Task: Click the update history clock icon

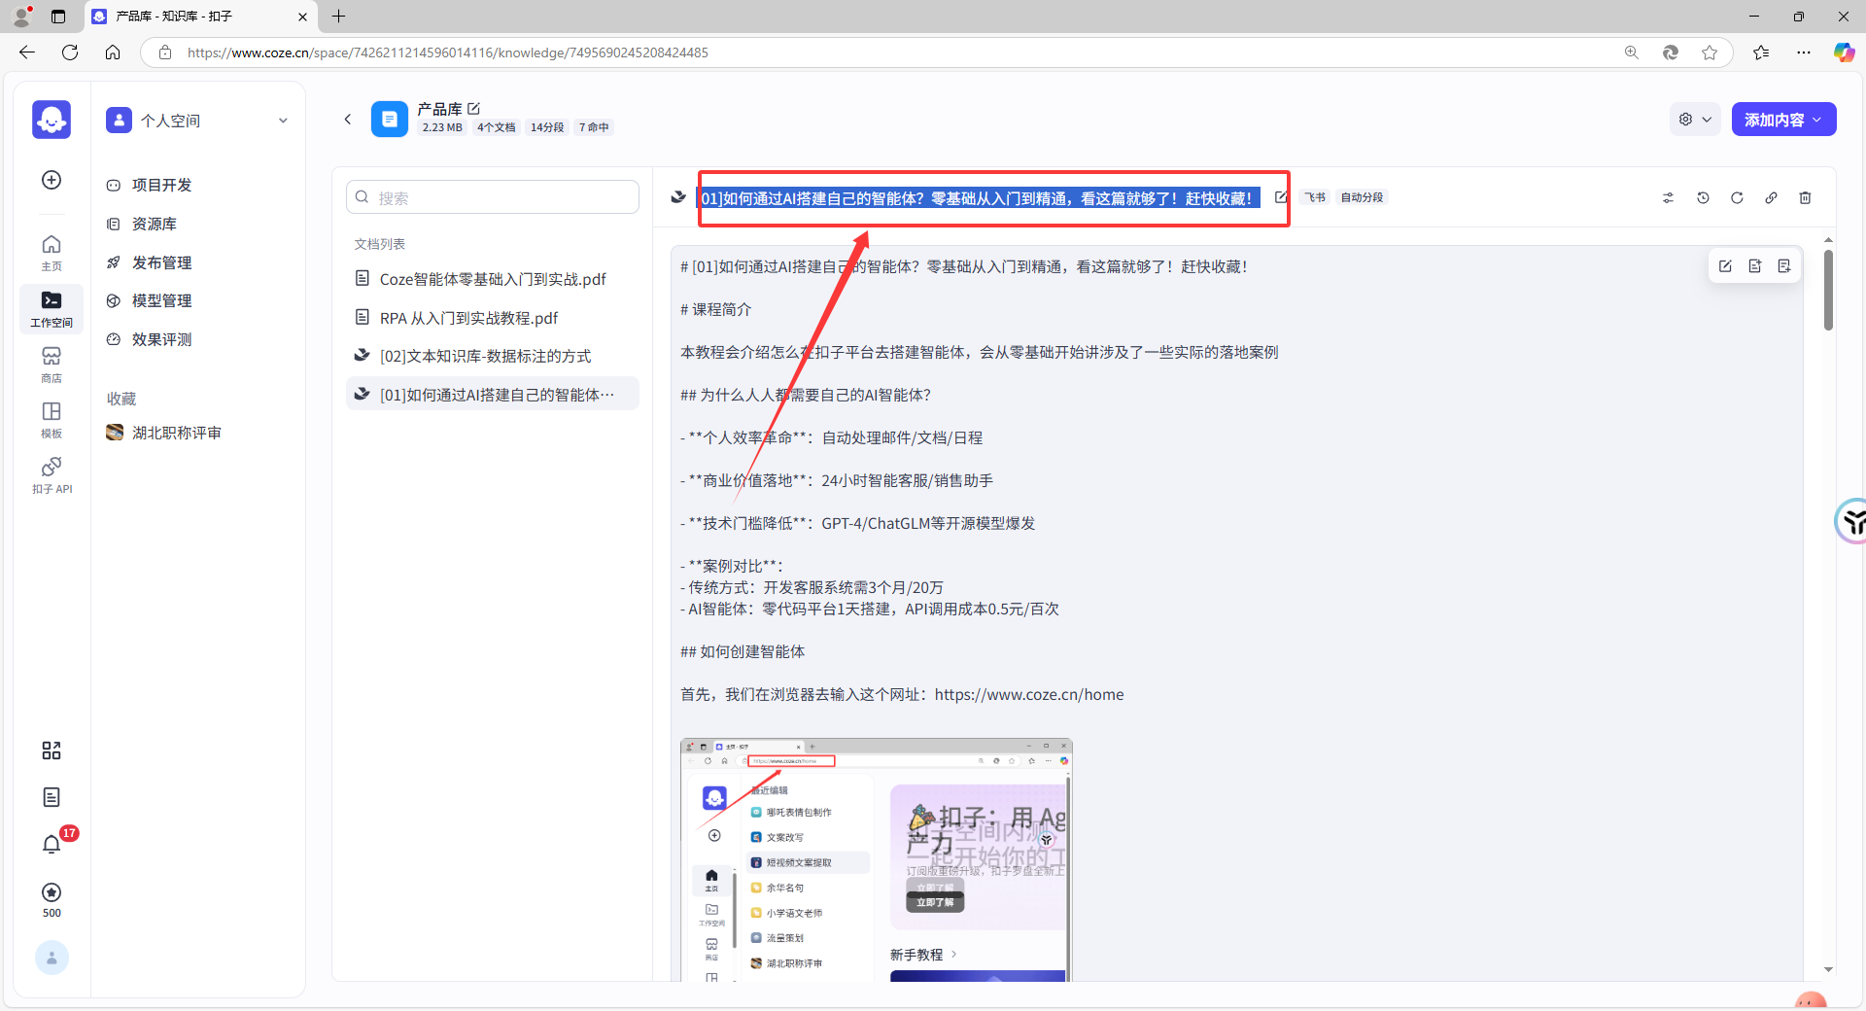Action: click(x=1703, y=197)
